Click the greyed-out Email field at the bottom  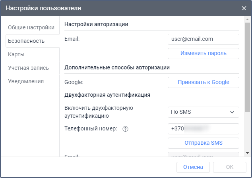coord(203,156)
